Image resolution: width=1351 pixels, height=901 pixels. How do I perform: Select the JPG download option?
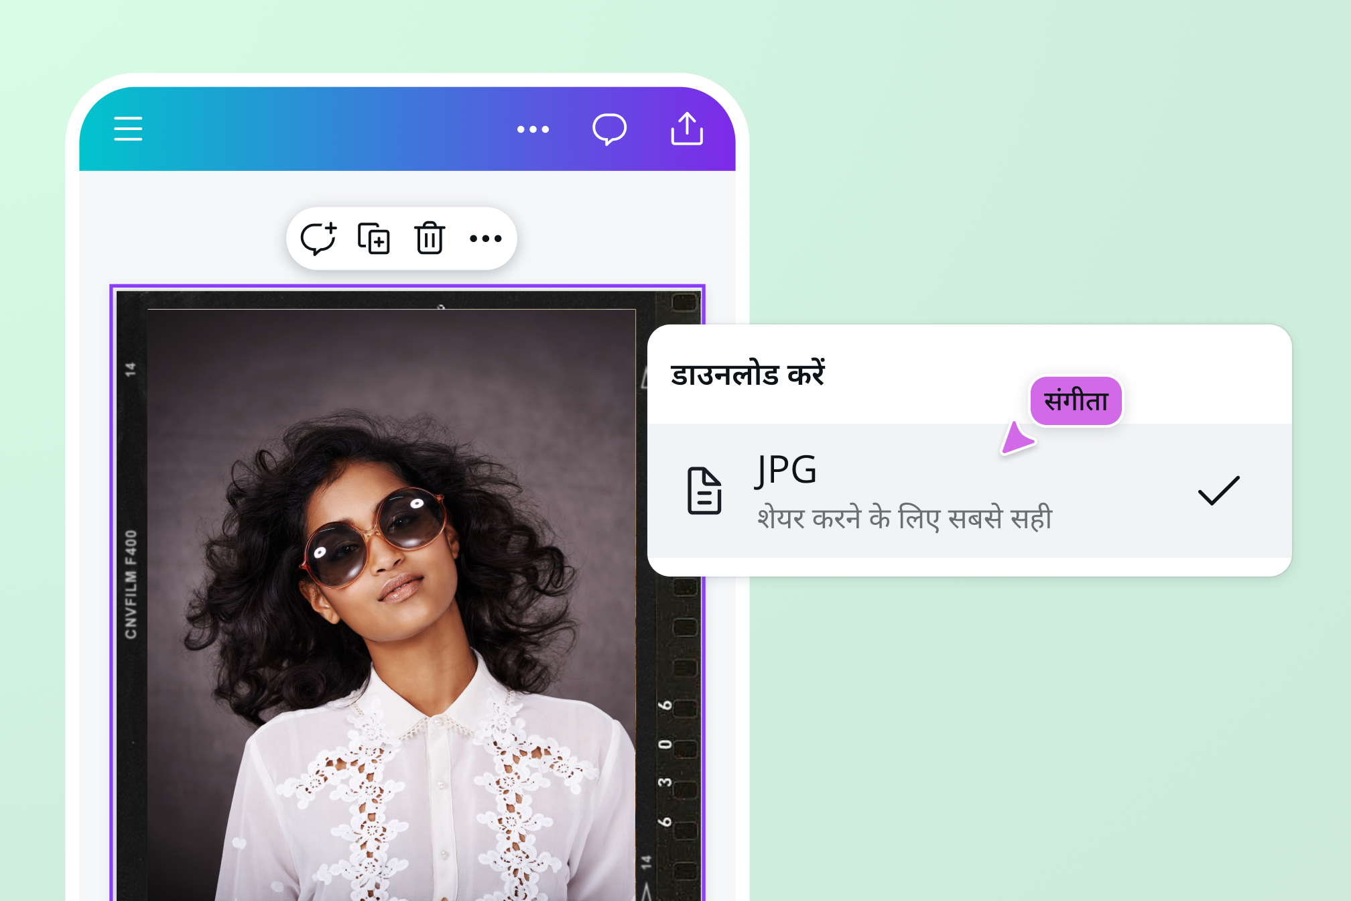pyautogui.click(x=969, y=491)
